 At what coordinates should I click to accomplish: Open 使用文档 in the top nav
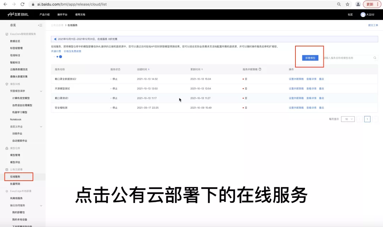click(80, 15)
